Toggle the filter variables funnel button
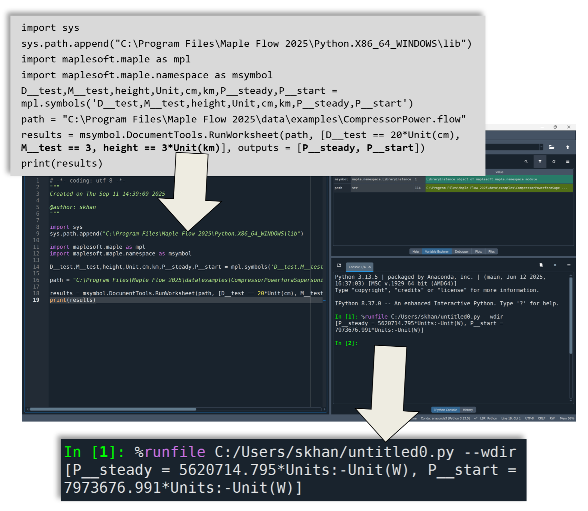Screen dimensions: 588x511 pyautogui.click(x=540, y=162)
